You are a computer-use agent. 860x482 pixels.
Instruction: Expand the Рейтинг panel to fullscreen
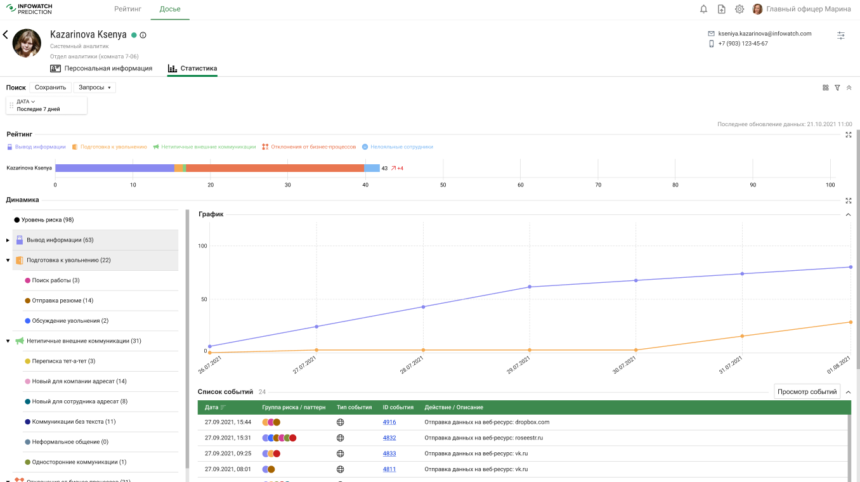[x=849, y=134]
